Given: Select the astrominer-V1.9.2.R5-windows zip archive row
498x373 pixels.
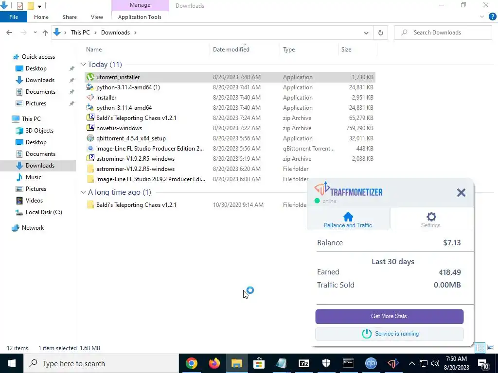Looking at the screenshot, I should tap(230, 159).
